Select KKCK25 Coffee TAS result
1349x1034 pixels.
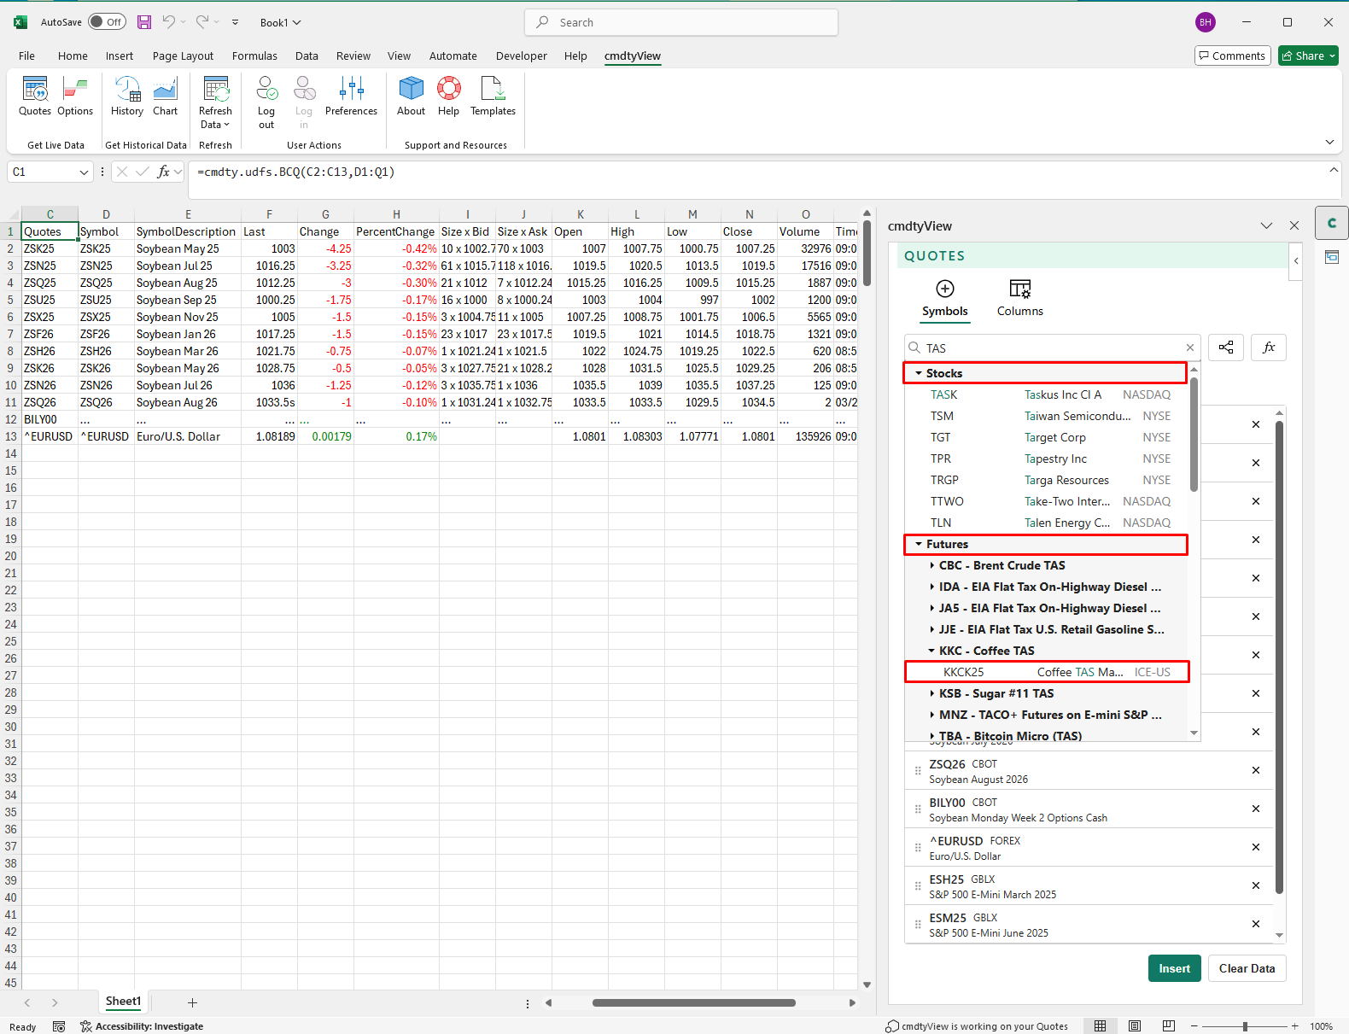1047,672
